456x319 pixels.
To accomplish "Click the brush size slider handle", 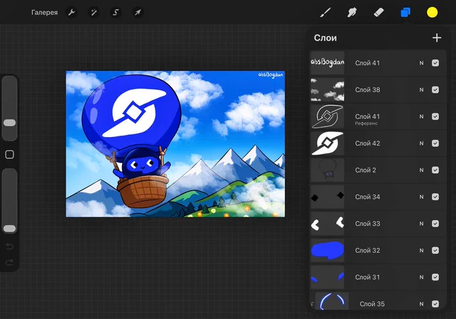I will point(9,123).
